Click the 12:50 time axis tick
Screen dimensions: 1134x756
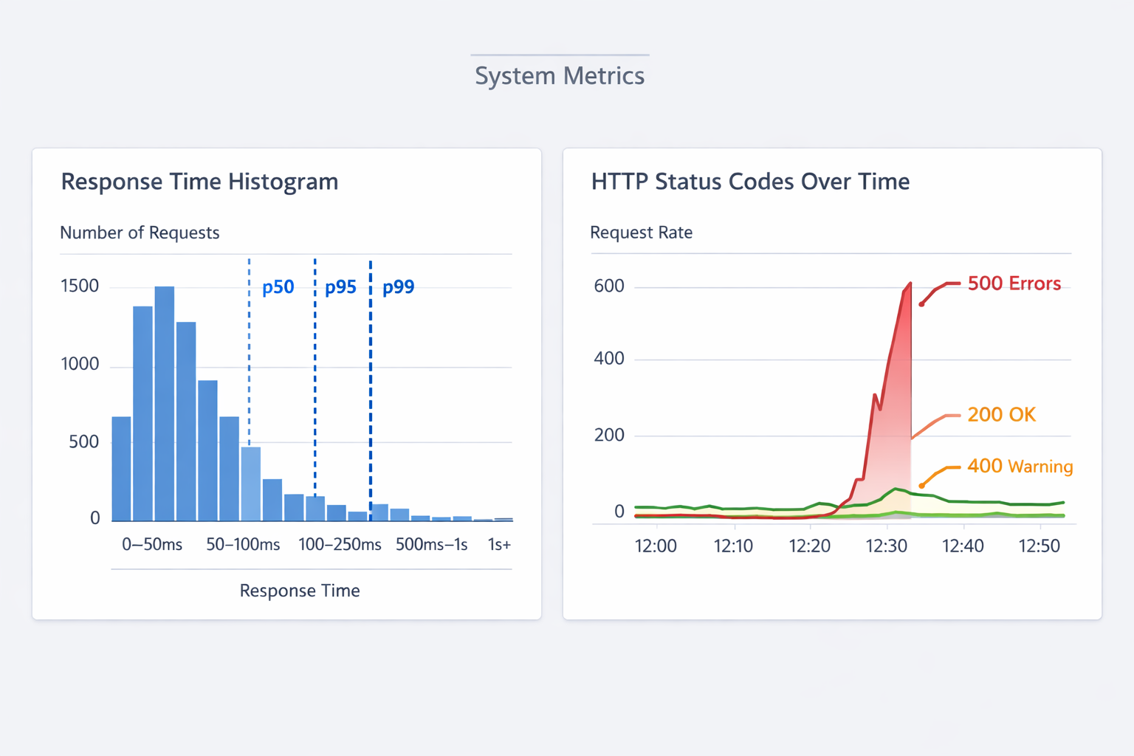pos(1039,546)
